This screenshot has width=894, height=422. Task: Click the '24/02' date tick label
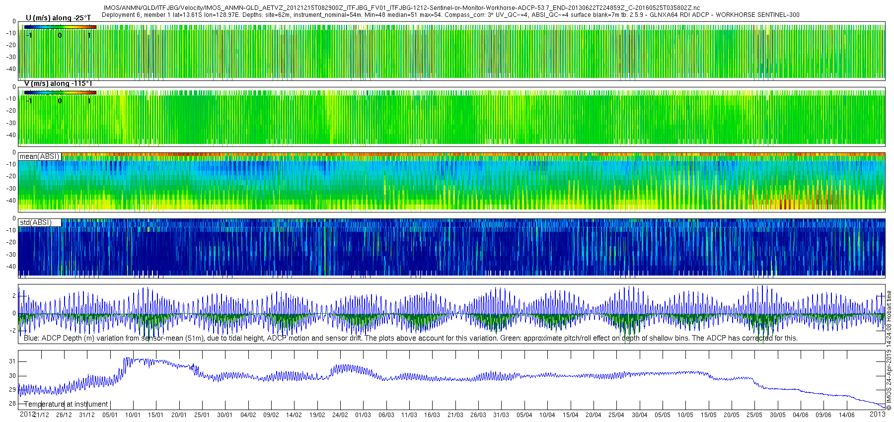(x=340, y=415)
